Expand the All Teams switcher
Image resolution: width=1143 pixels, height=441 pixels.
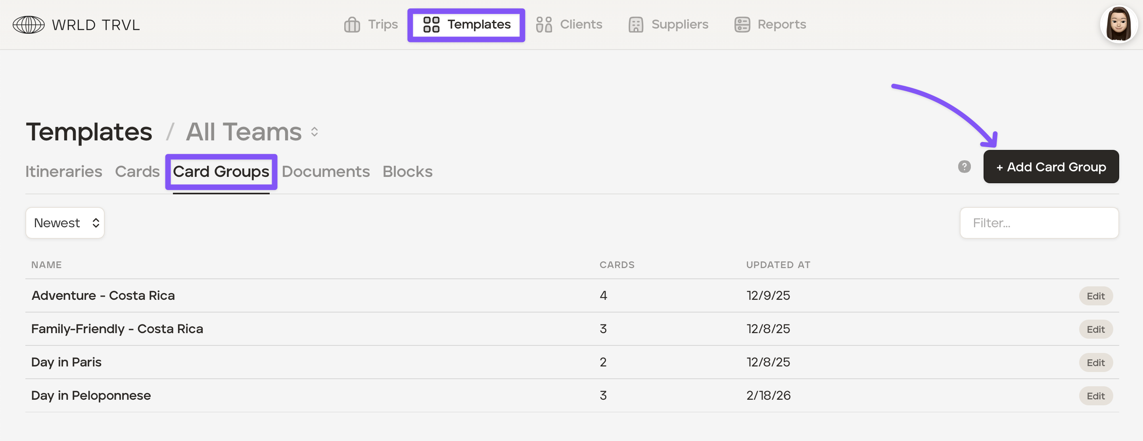point(315,132)
